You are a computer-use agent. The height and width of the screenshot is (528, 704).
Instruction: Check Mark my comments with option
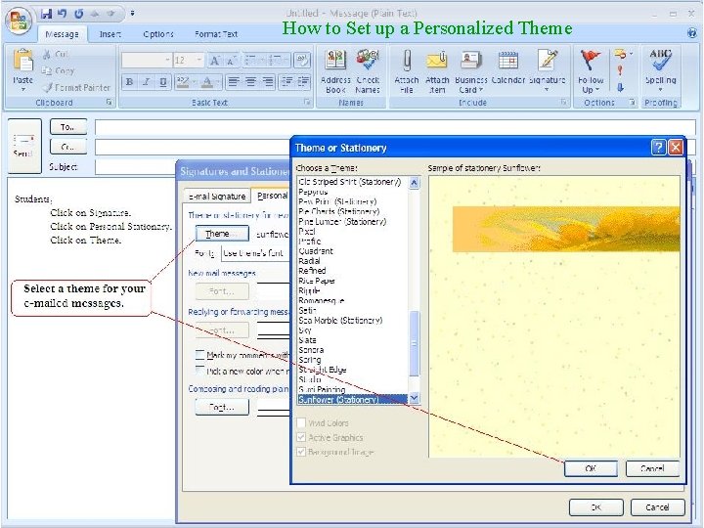point(200,355)
